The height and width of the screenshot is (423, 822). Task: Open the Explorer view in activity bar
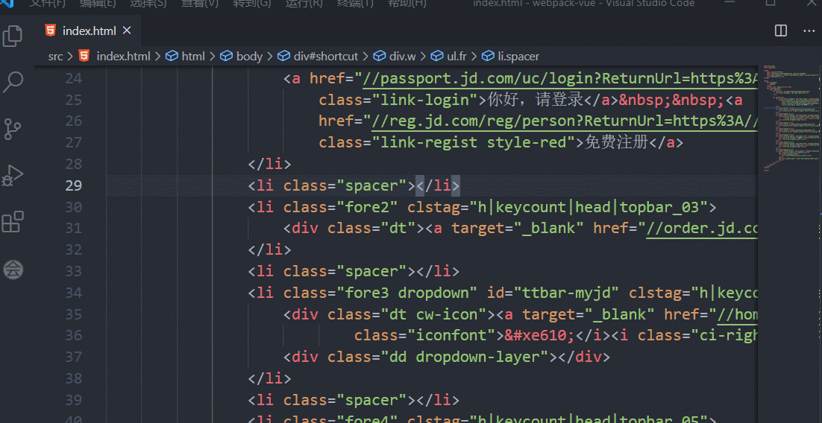point(13,35)
